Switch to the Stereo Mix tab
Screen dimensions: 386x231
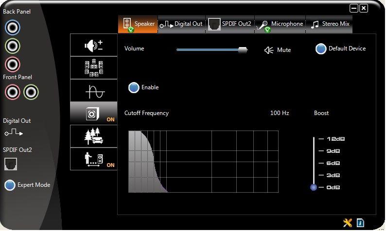329,24
